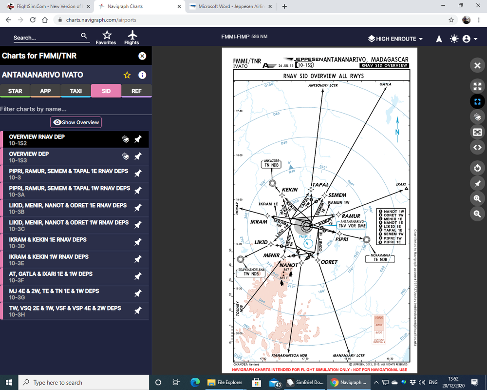Click the fit-to-frame chart icon

477,102
